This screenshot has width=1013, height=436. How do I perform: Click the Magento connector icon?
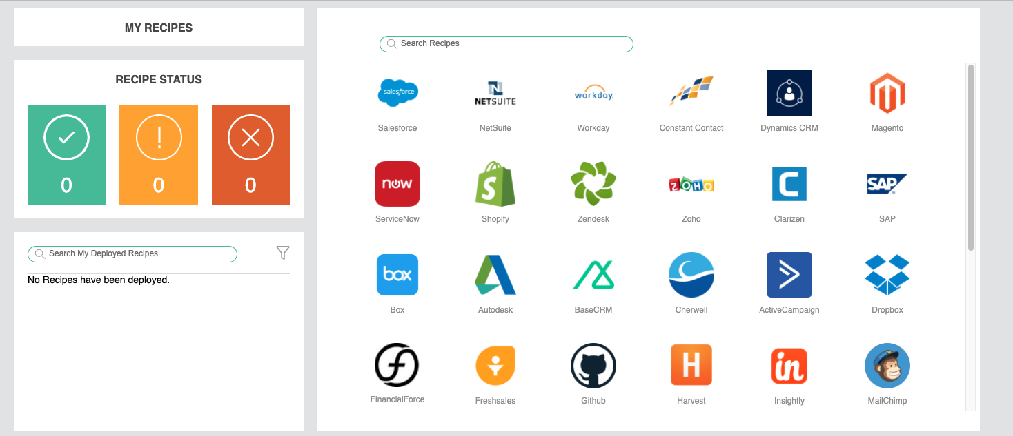(887, 92)
